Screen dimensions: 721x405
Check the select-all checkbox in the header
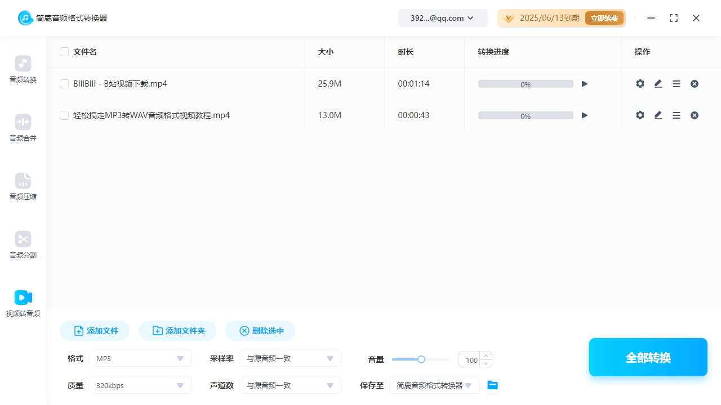[64, 51]
